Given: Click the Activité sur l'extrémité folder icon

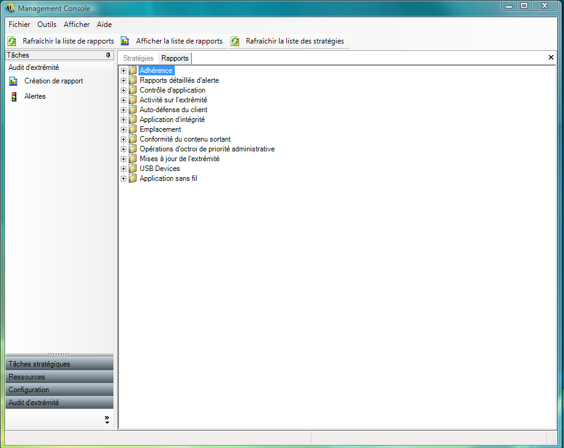Looking at the screenshot, I should point(133,100).
